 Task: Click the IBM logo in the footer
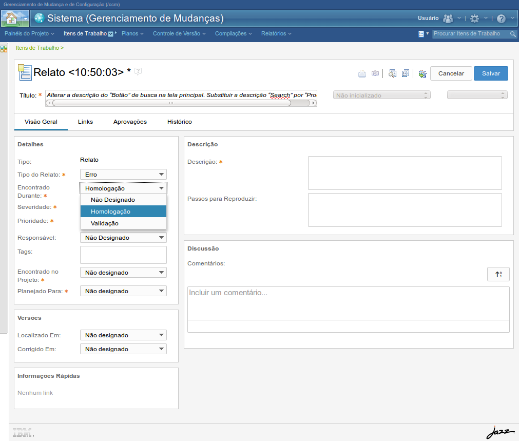pos(23,432)
